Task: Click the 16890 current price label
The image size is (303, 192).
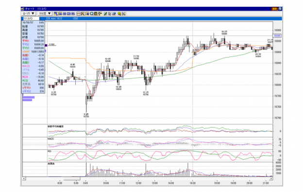Action: pyautogui.click(x=277, y=36)
